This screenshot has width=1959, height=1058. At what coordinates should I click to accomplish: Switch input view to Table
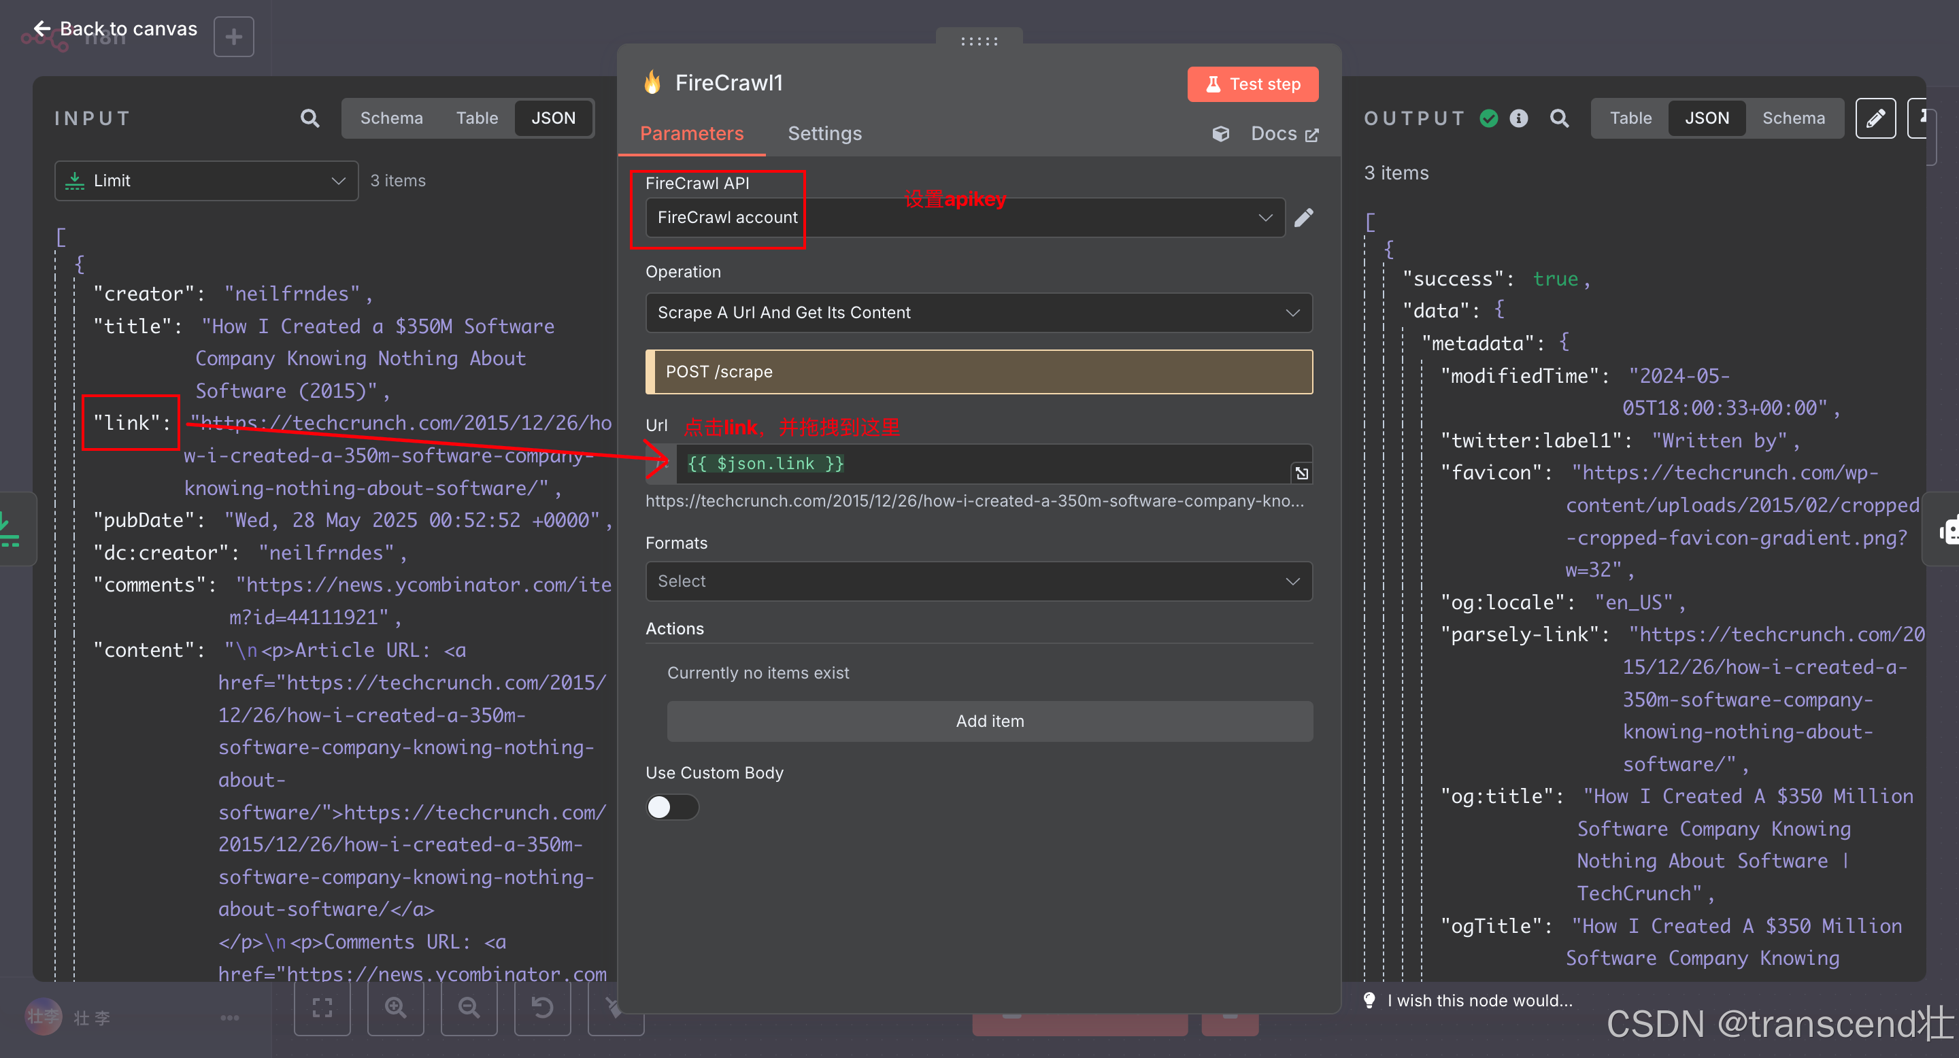pos(477,118)
